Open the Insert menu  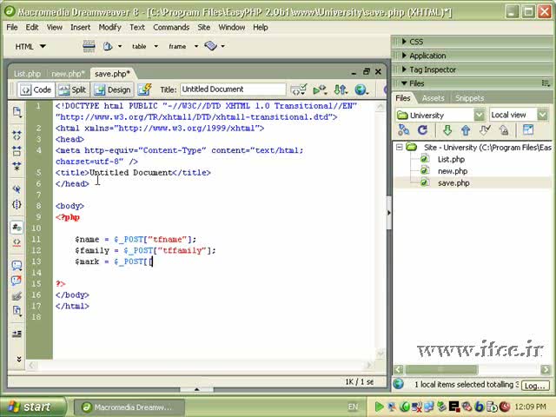coord(81,27)
